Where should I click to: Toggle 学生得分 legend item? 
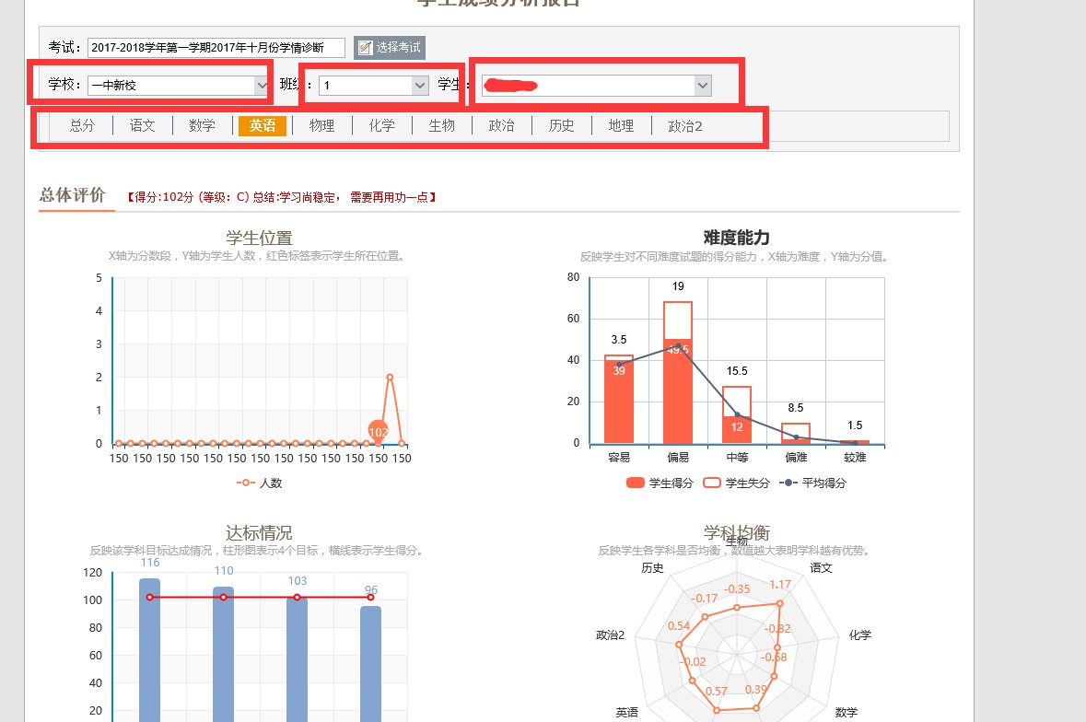pyautogui.click(x=660, y=483)
